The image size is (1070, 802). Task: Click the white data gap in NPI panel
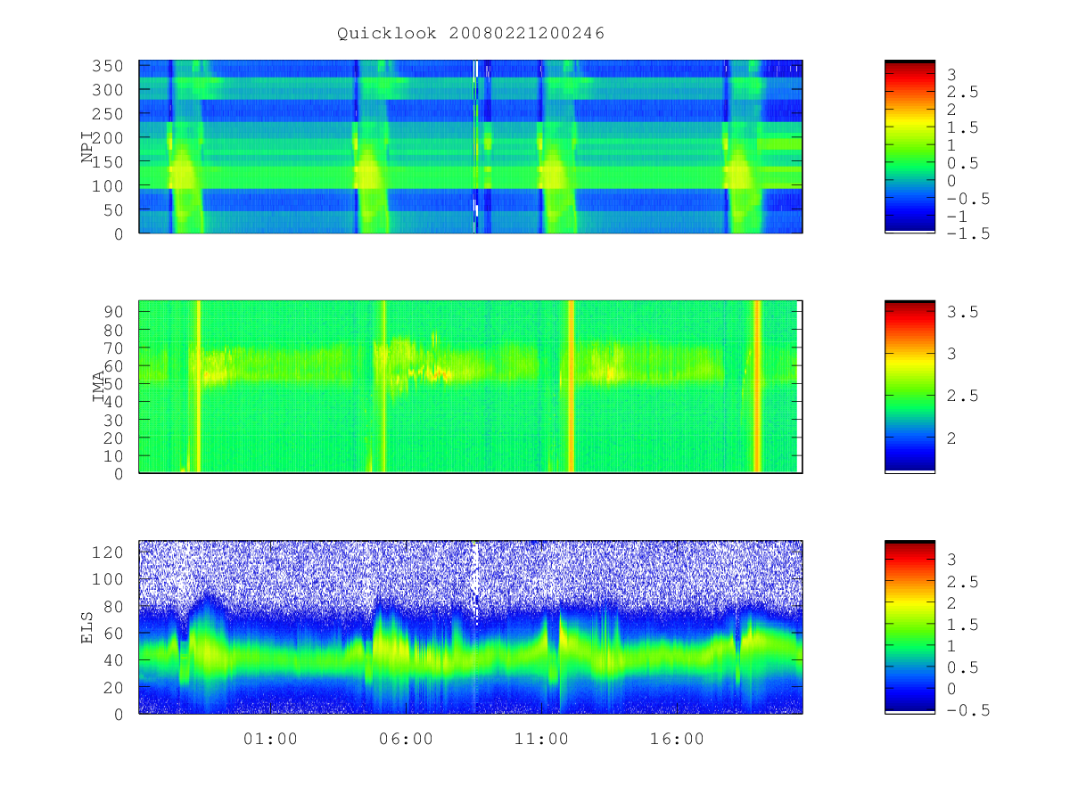tap(475, 71)
